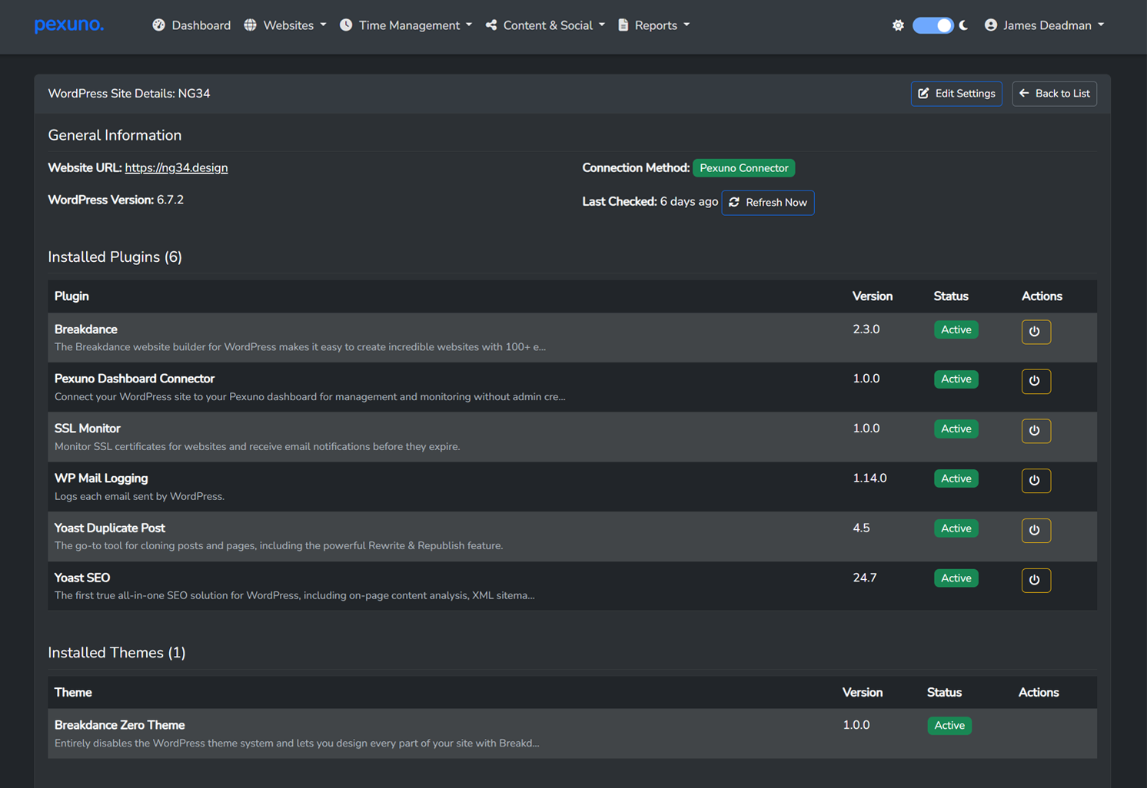Select the WP Mail Logging name
Viewport: 1147px width, 788px height.
click(101, 478)
